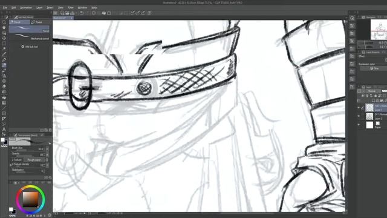387x218 pixels.
Task: Hide Layer 2 with its eye icon
Action: 359,116
